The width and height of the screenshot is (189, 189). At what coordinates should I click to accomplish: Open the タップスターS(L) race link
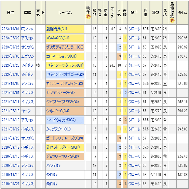(x=59, y=129)
